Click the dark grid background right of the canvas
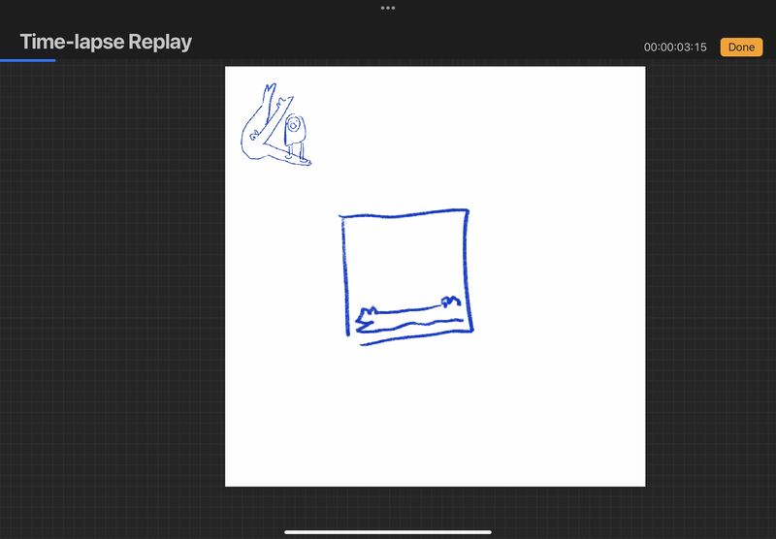This screenshot has height=539, width=776. tap(710, 291)
